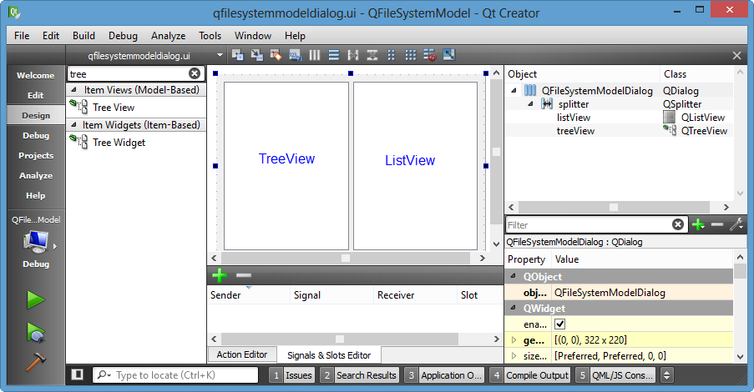Toggle the enabled property checkbox
Viewport: 754px width, 392px height.
coord(559,324)
